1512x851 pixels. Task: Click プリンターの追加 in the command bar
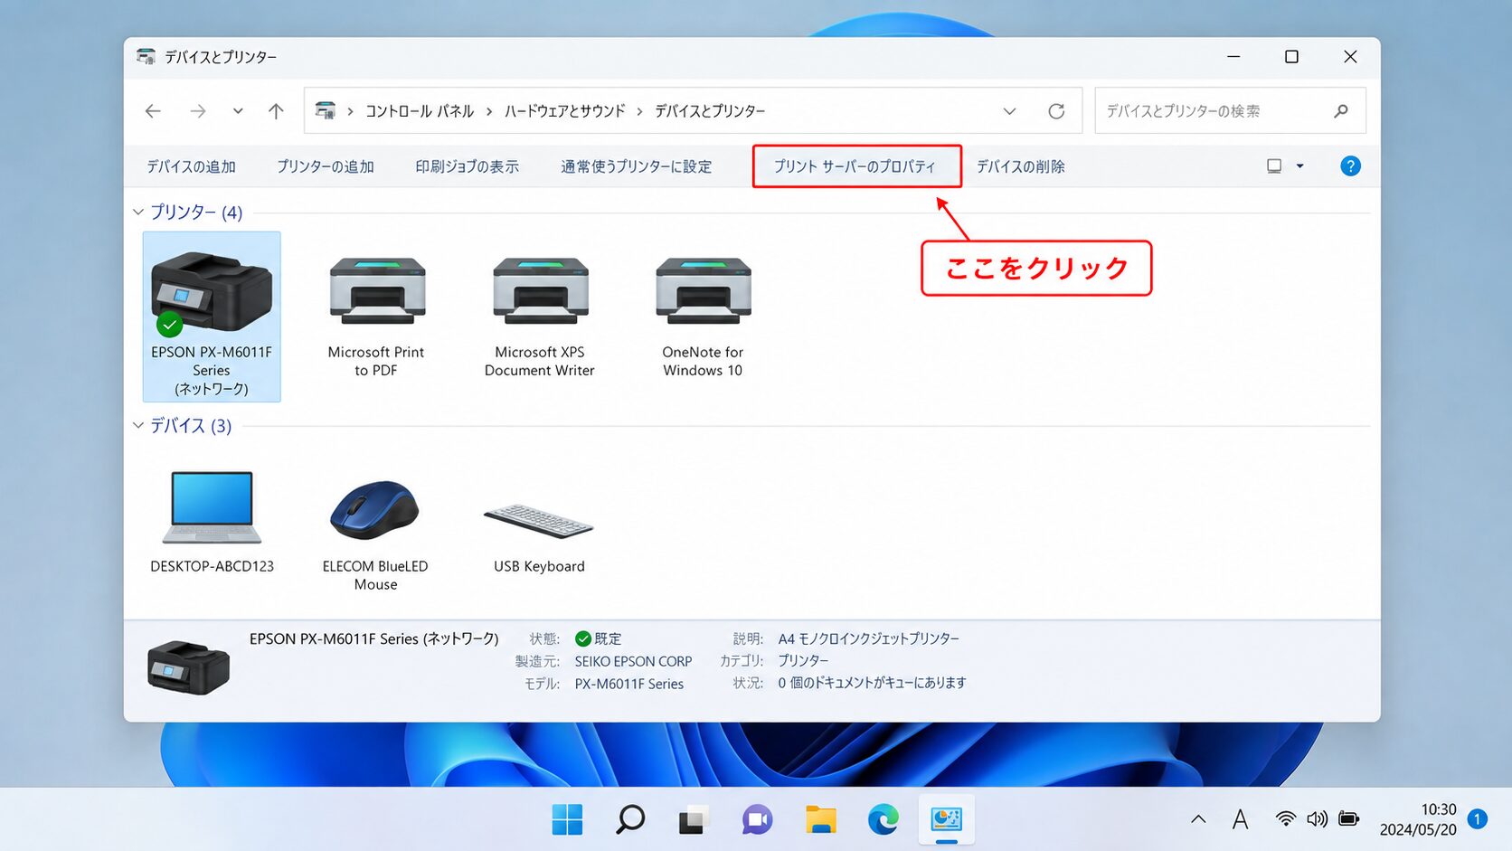pyautogui.click(x=326, y=166)
